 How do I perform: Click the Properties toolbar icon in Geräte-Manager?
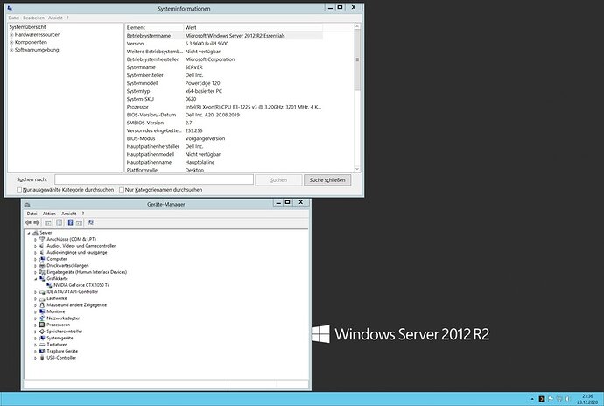point(59,222)
